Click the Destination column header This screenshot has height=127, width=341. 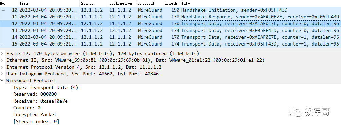pyautogui.click(x=122, y=3)
